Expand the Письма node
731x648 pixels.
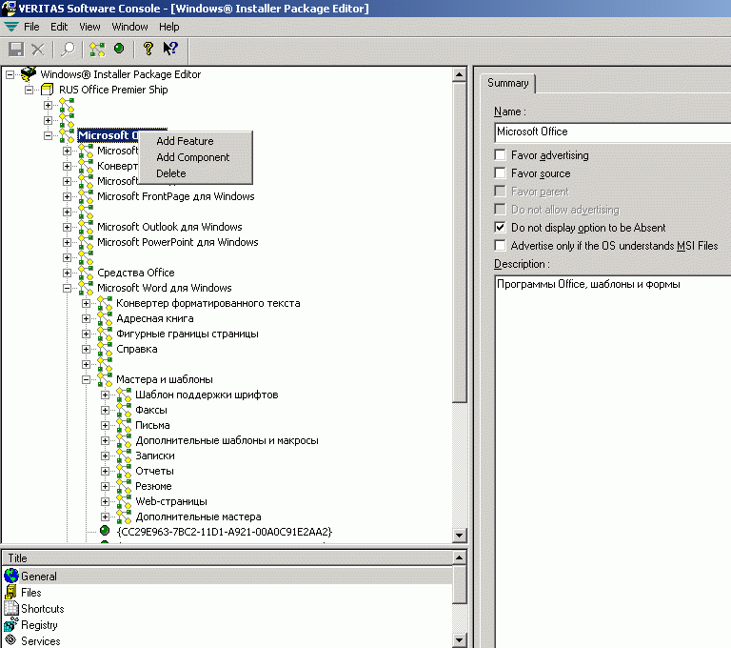[x=106, y=425]
